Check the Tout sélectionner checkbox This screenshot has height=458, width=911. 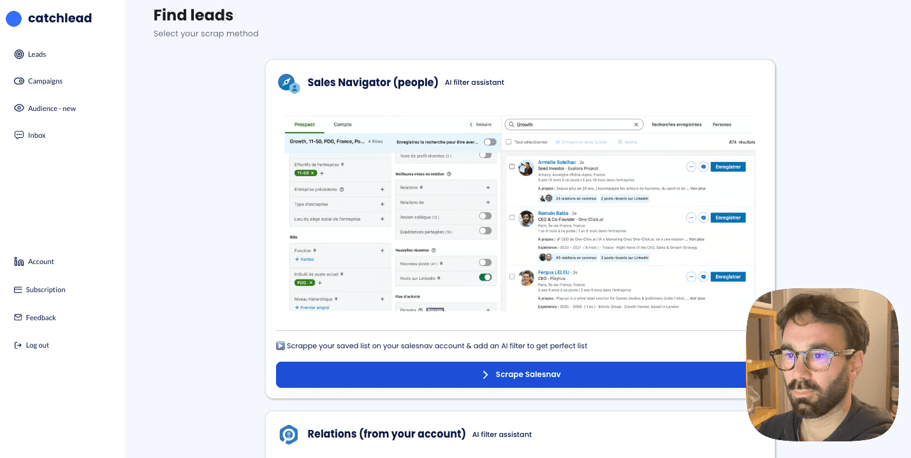[x=509, y=142]
